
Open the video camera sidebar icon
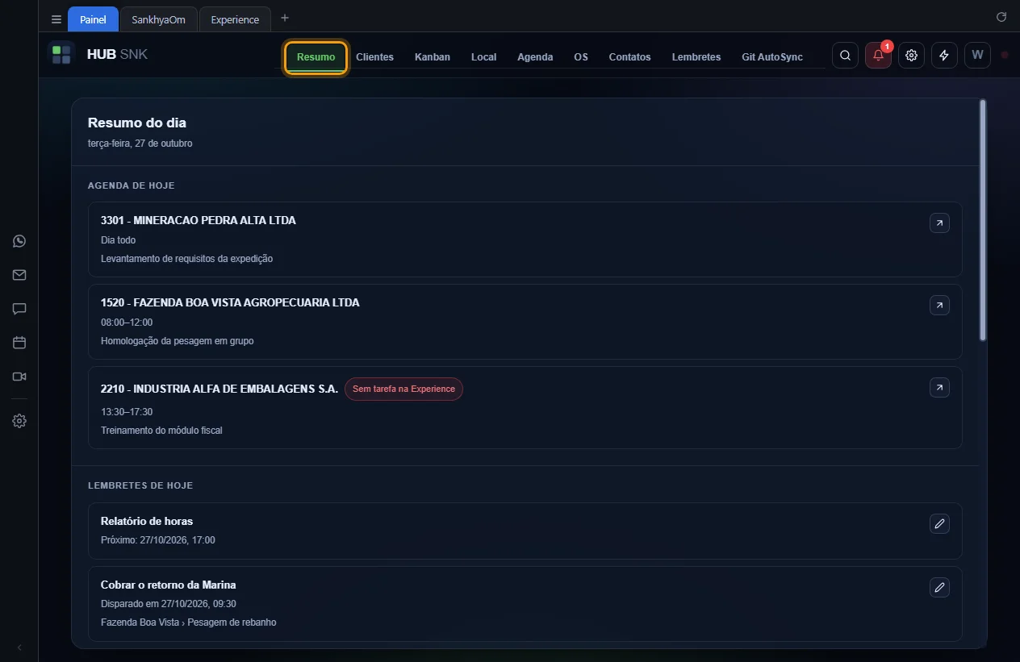click(x=19, y=377)
